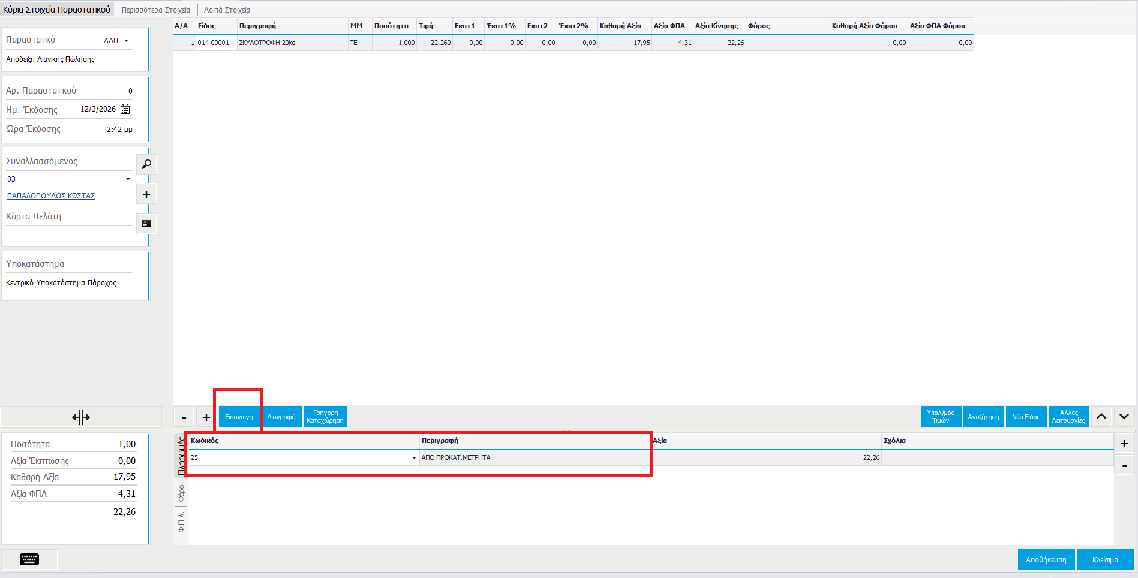1138x578 pixels.
Task: Add a payment row with plus button
Action: coord(1124,444)
